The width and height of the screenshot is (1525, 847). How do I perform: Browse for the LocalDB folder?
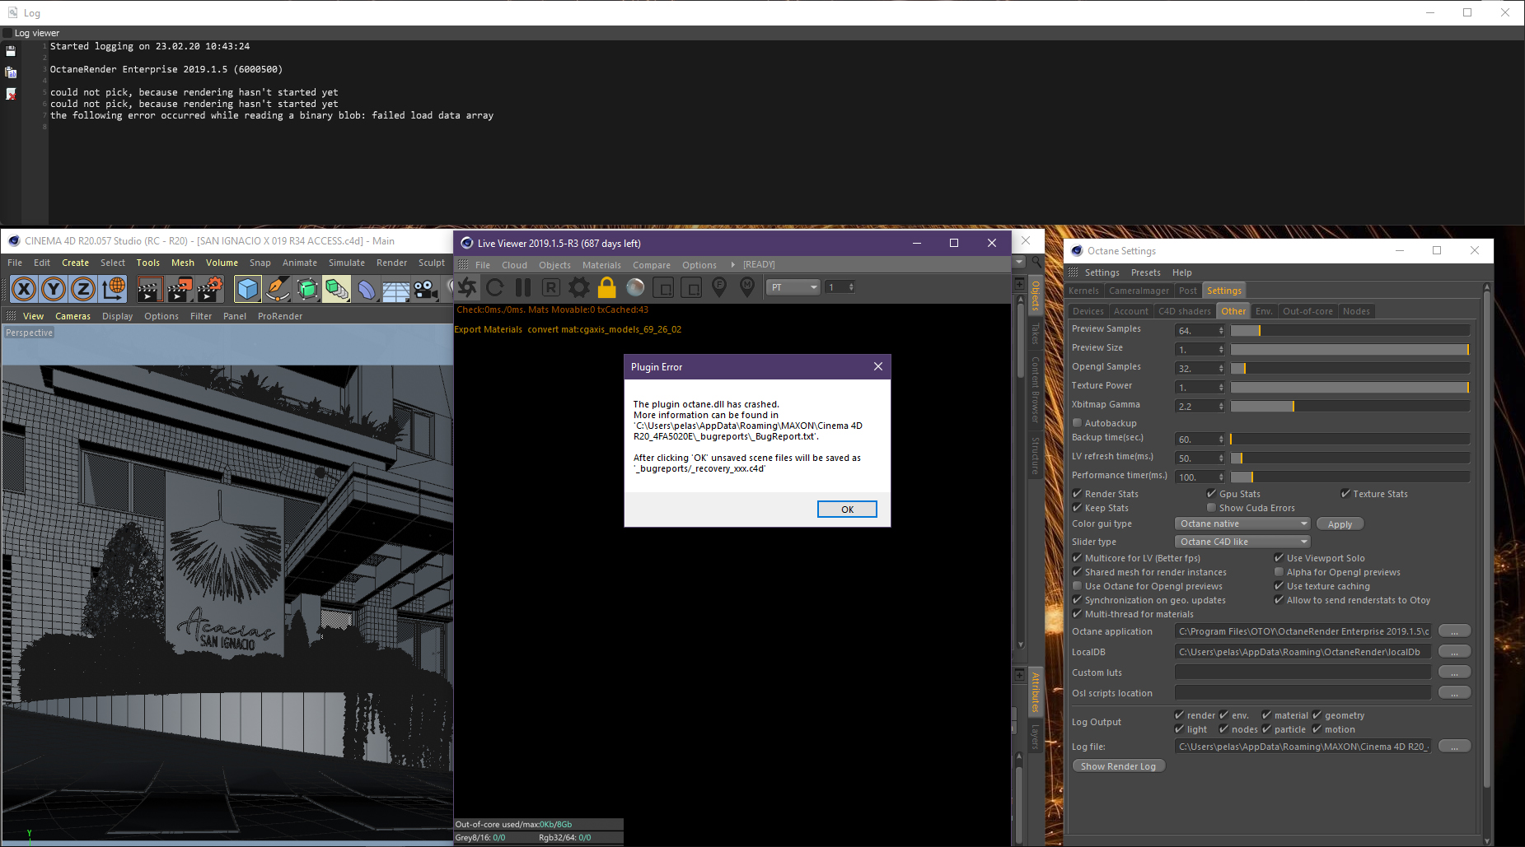pyautogui.click(x=1454, y=652)
